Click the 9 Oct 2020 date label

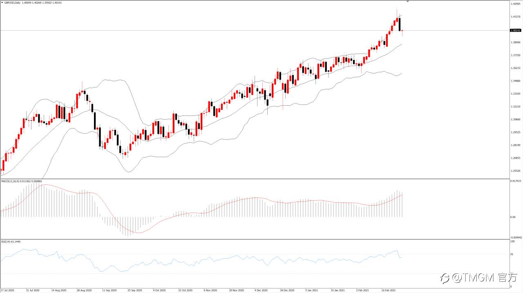(x=159, y=291)
